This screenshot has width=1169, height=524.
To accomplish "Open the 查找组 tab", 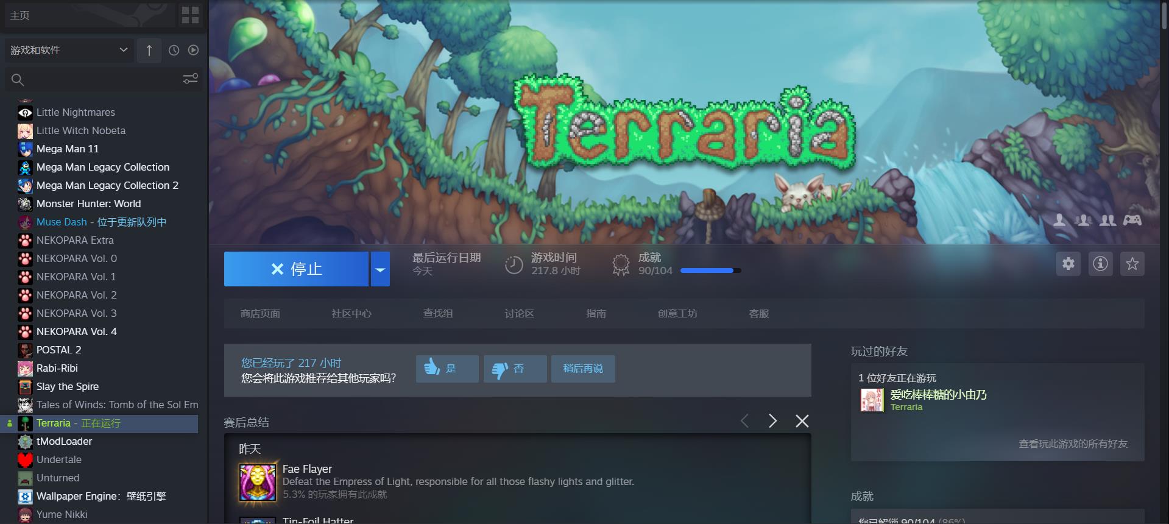I will tap(438, 313).
